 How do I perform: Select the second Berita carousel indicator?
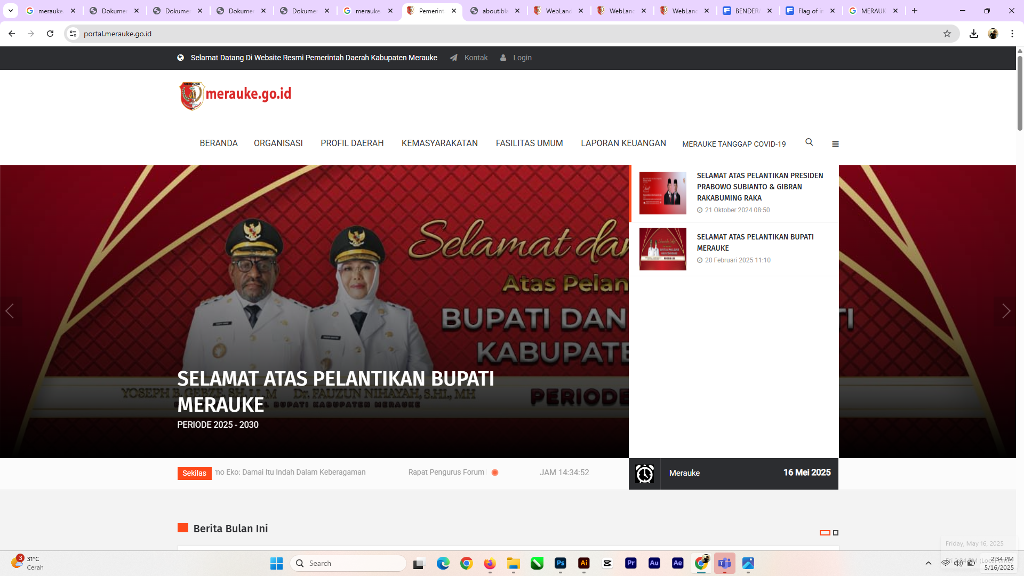[836, 533]
